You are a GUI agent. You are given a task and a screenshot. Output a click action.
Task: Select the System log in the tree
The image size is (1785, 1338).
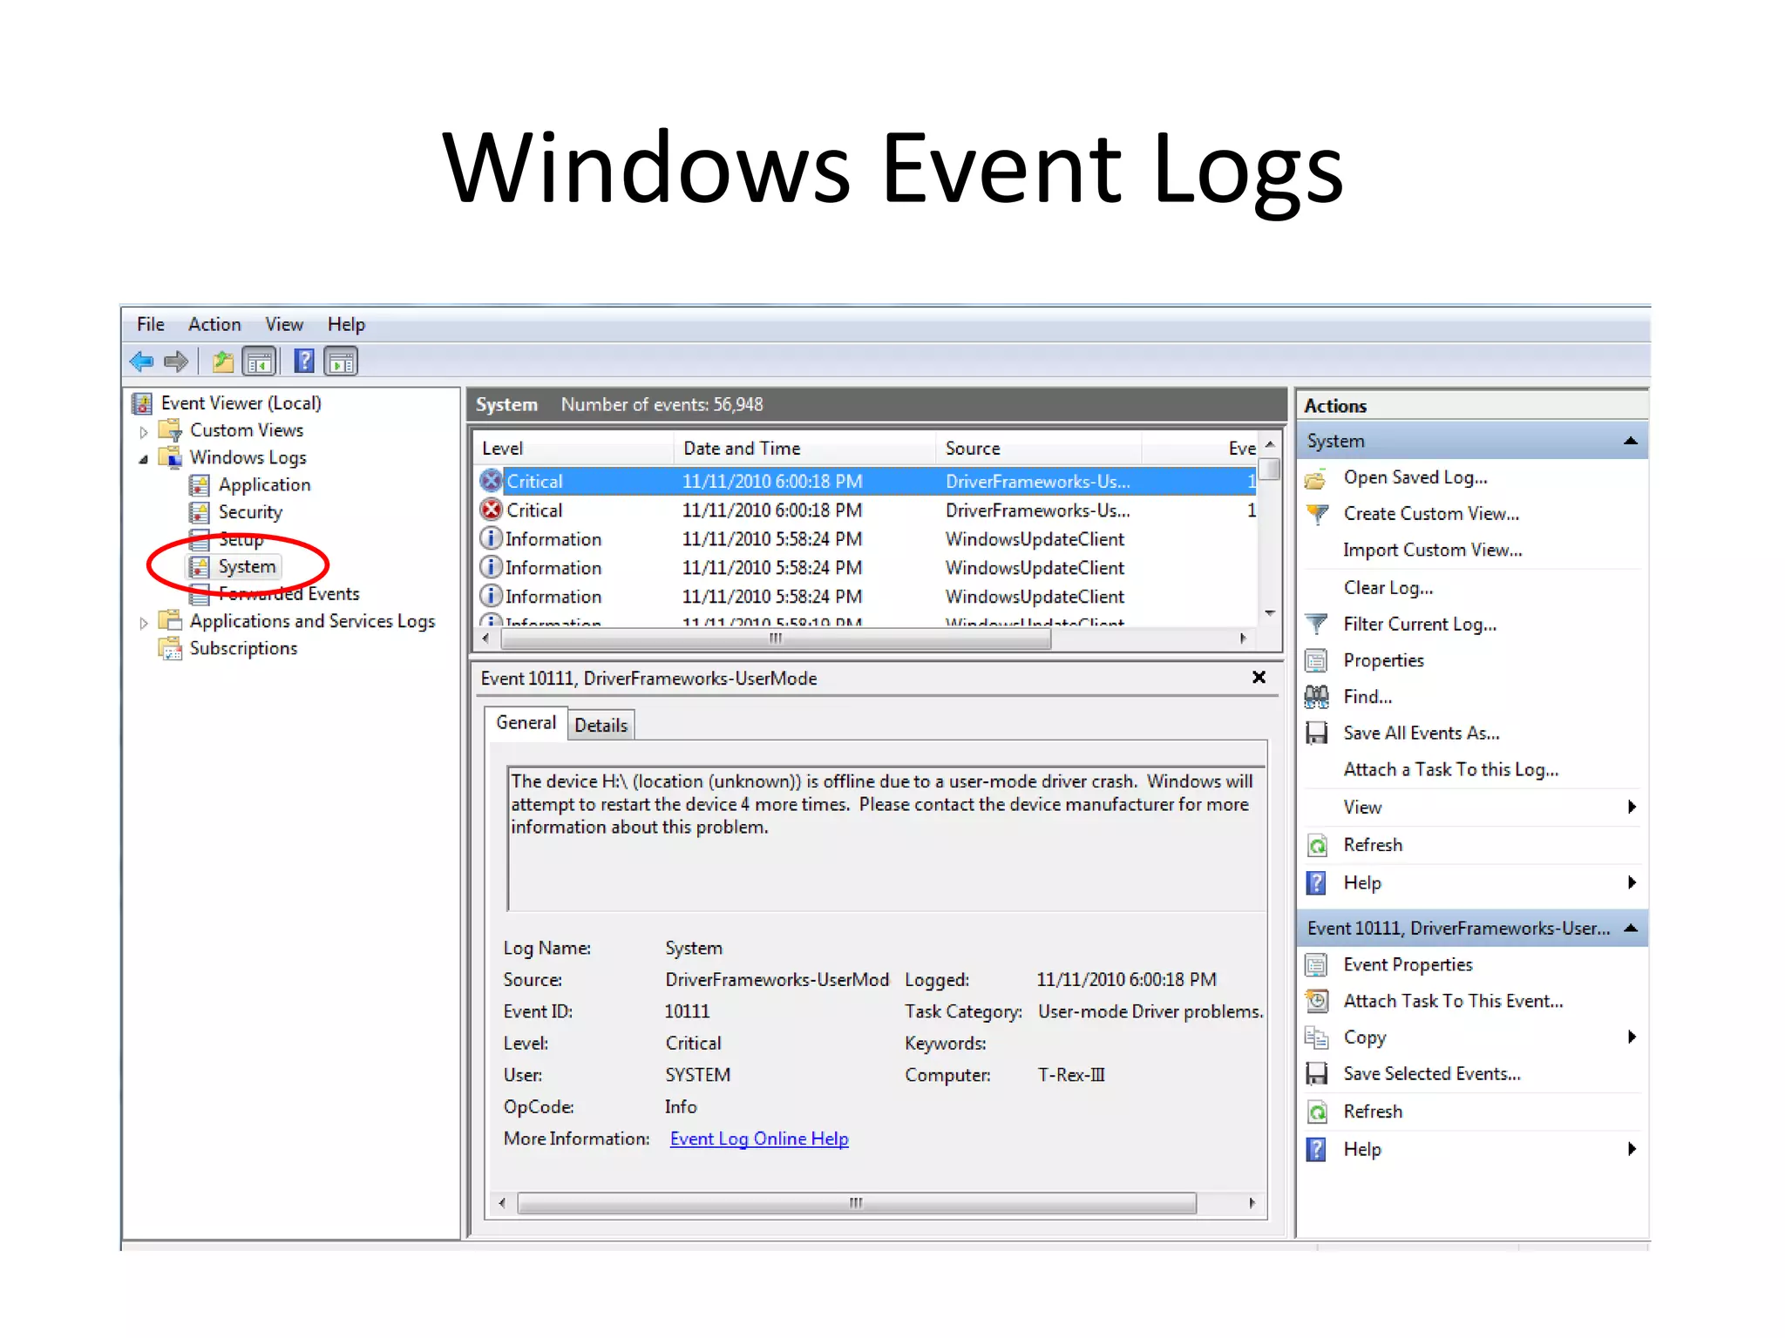pos(247,567)
